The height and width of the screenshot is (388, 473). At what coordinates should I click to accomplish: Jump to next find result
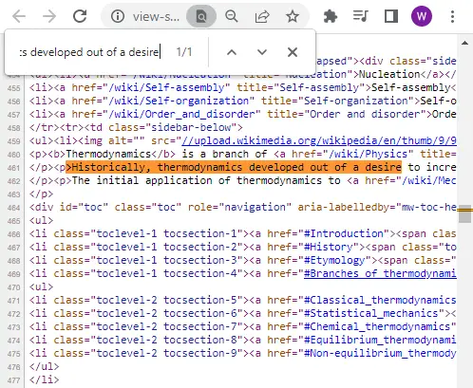click(x=262, y=52)
